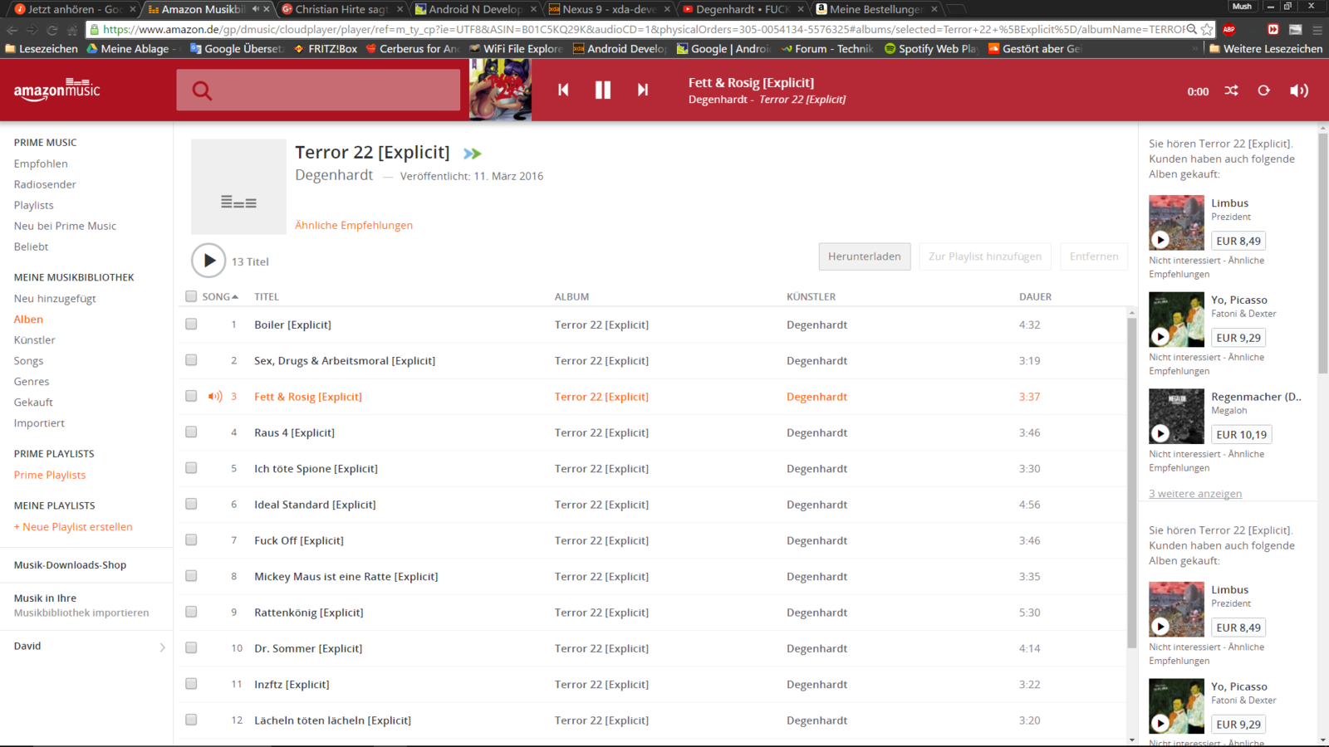Go back to previous track
Viewport: 1329px width, 747px height.
[563, 90]
